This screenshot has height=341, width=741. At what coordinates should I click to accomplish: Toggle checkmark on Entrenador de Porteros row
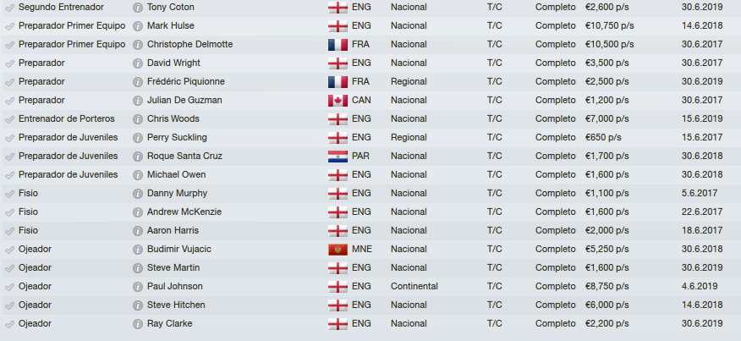9,119
